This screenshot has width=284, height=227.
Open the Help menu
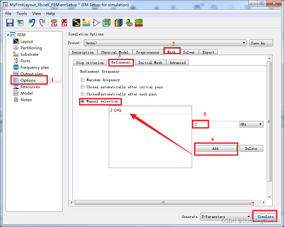click(50, 14)
